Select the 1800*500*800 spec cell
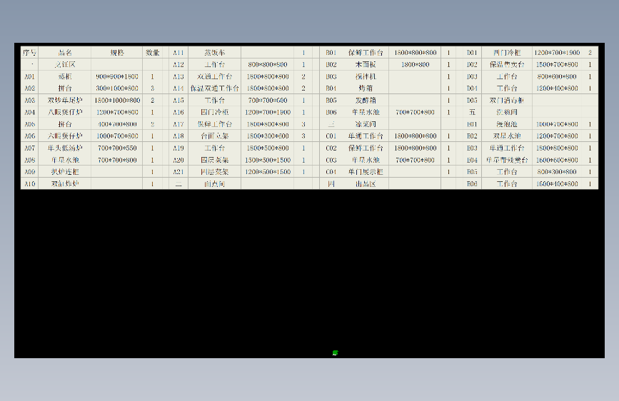 (x=268, y=148)
